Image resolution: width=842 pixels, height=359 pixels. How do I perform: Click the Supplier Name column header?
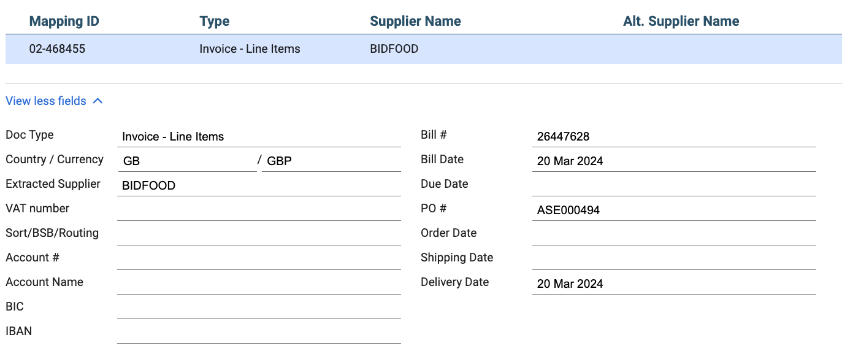pos(415,21)
